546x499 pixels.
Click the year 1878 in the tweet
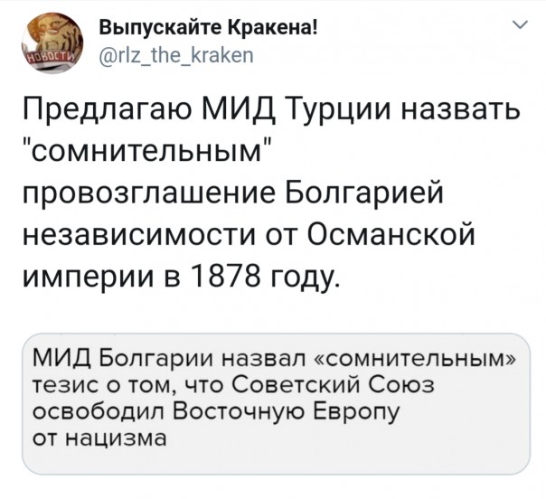point(217,278)
